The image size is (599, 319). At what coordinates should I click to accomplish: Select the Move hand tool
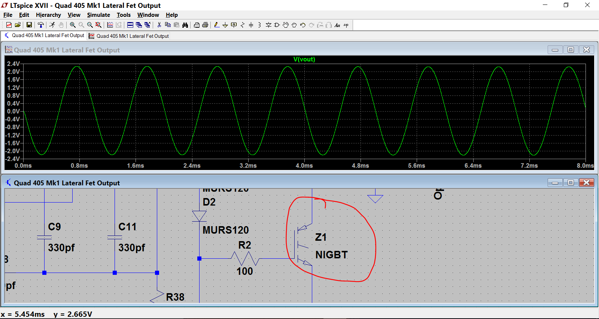coord(286,25)
